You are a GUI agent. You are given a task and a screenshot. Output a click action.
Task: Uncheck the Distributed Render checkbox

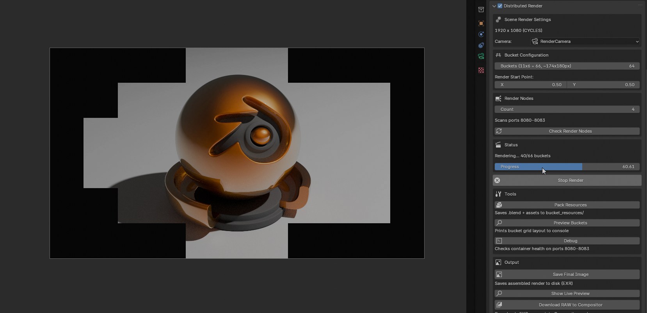pyautogui.click(x=500, y=6)
